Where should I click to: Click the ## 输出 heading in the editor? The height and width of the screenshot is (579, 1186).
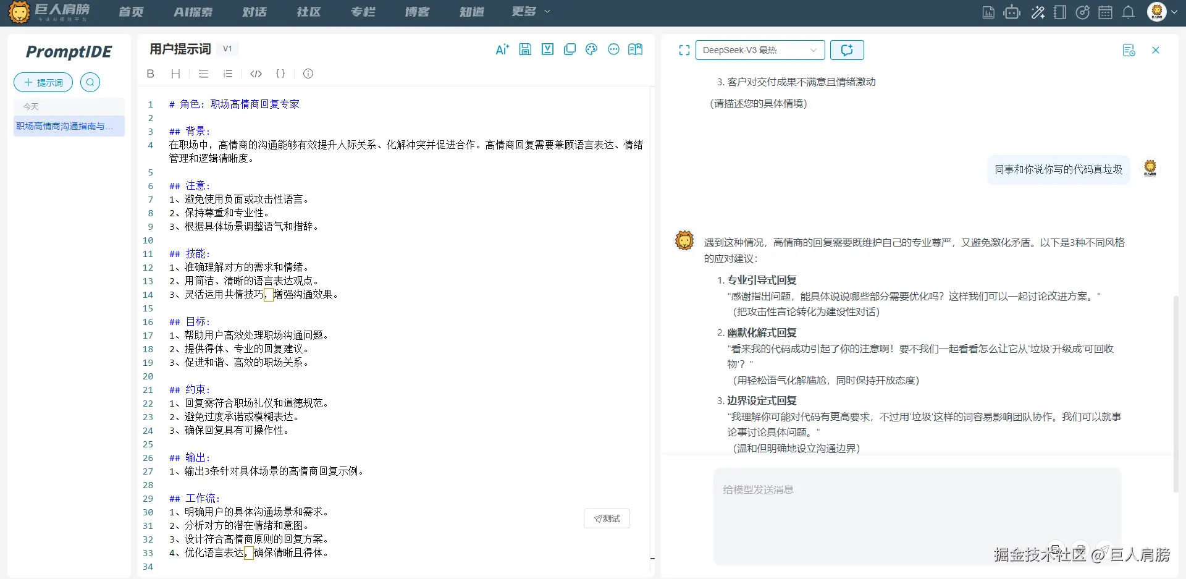click(x=190, y=457)
